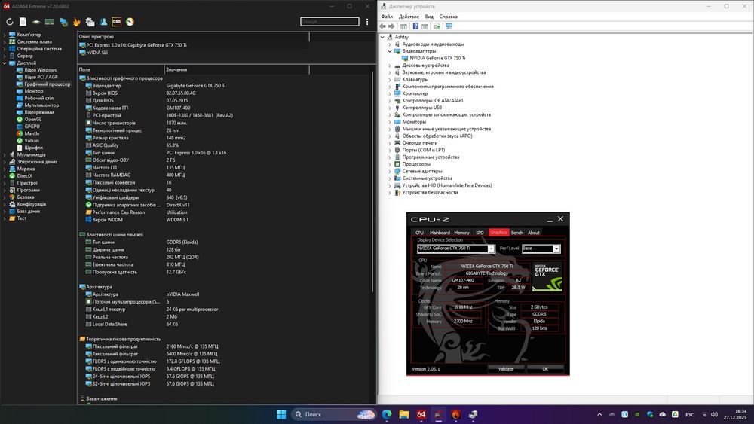Click the user profile icon in AIDA64 toolbar

coord(103,22)
